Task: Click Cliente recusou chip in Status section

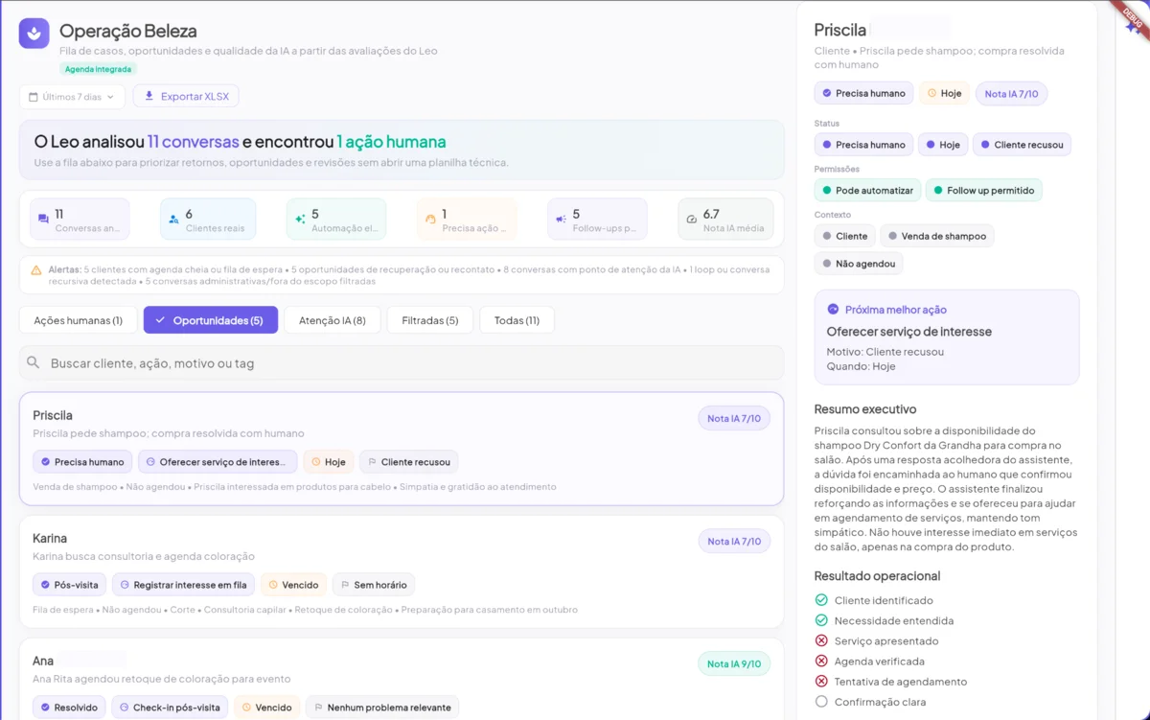Action: tap(1022, 145)
